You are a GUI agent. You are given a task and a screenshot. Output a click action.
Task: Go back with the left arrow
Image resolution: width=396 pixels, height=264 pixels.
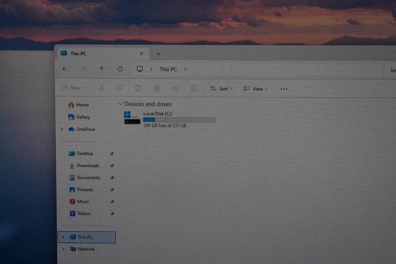click(x=65, y=69)
